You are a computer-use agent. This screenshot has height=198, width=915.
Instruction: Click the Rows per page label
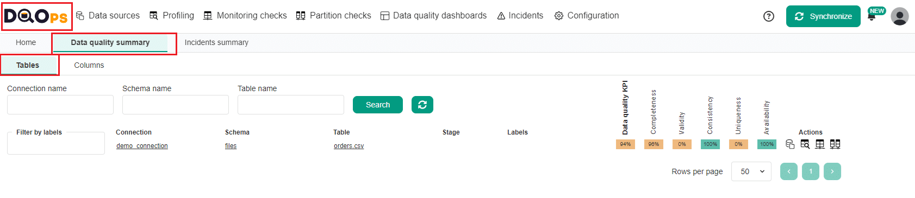(697, 171)
